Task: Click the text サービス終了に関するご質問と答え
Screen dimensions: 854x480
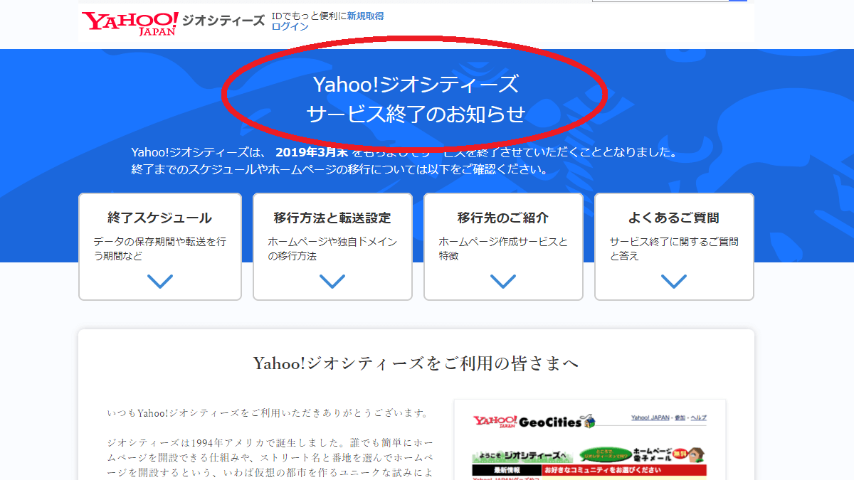Action: tap(674, 249)
